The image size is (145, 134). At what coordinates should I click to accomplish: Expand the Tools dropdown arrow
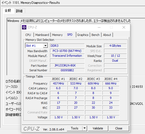tap(84, 128)
